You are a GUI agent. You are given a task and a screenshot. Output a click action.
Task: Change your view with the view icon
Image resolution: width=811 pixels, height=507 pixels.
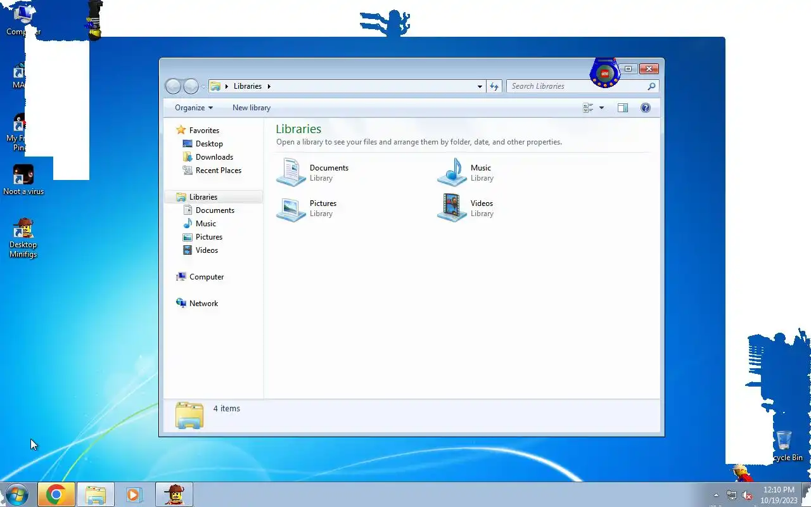588,108
